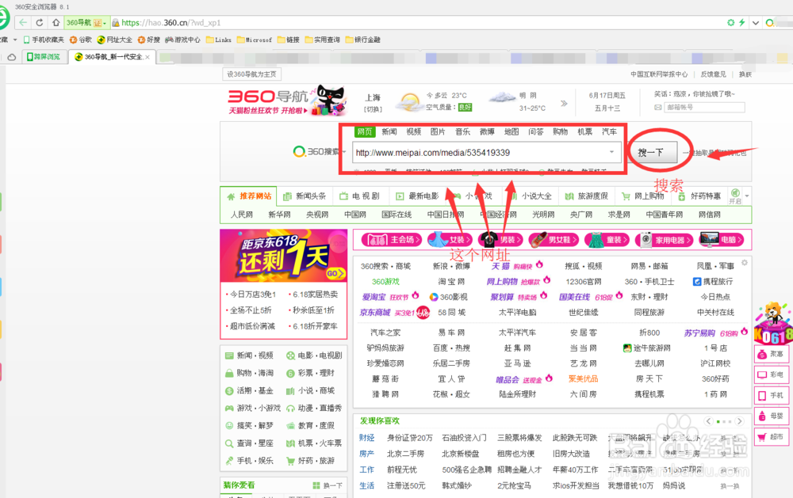
Task: Open the 财经 category label
Action: click(x=366, y=438)
